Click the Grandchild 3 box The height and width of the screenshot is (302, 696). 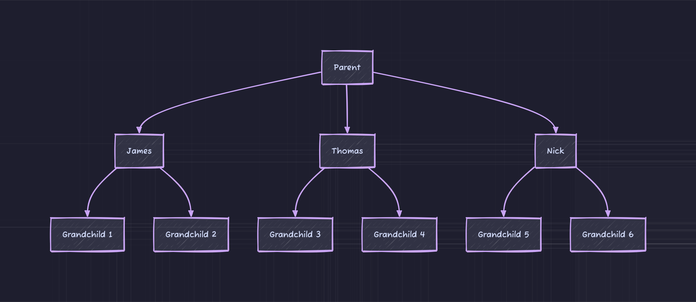(x=295, y=235)
